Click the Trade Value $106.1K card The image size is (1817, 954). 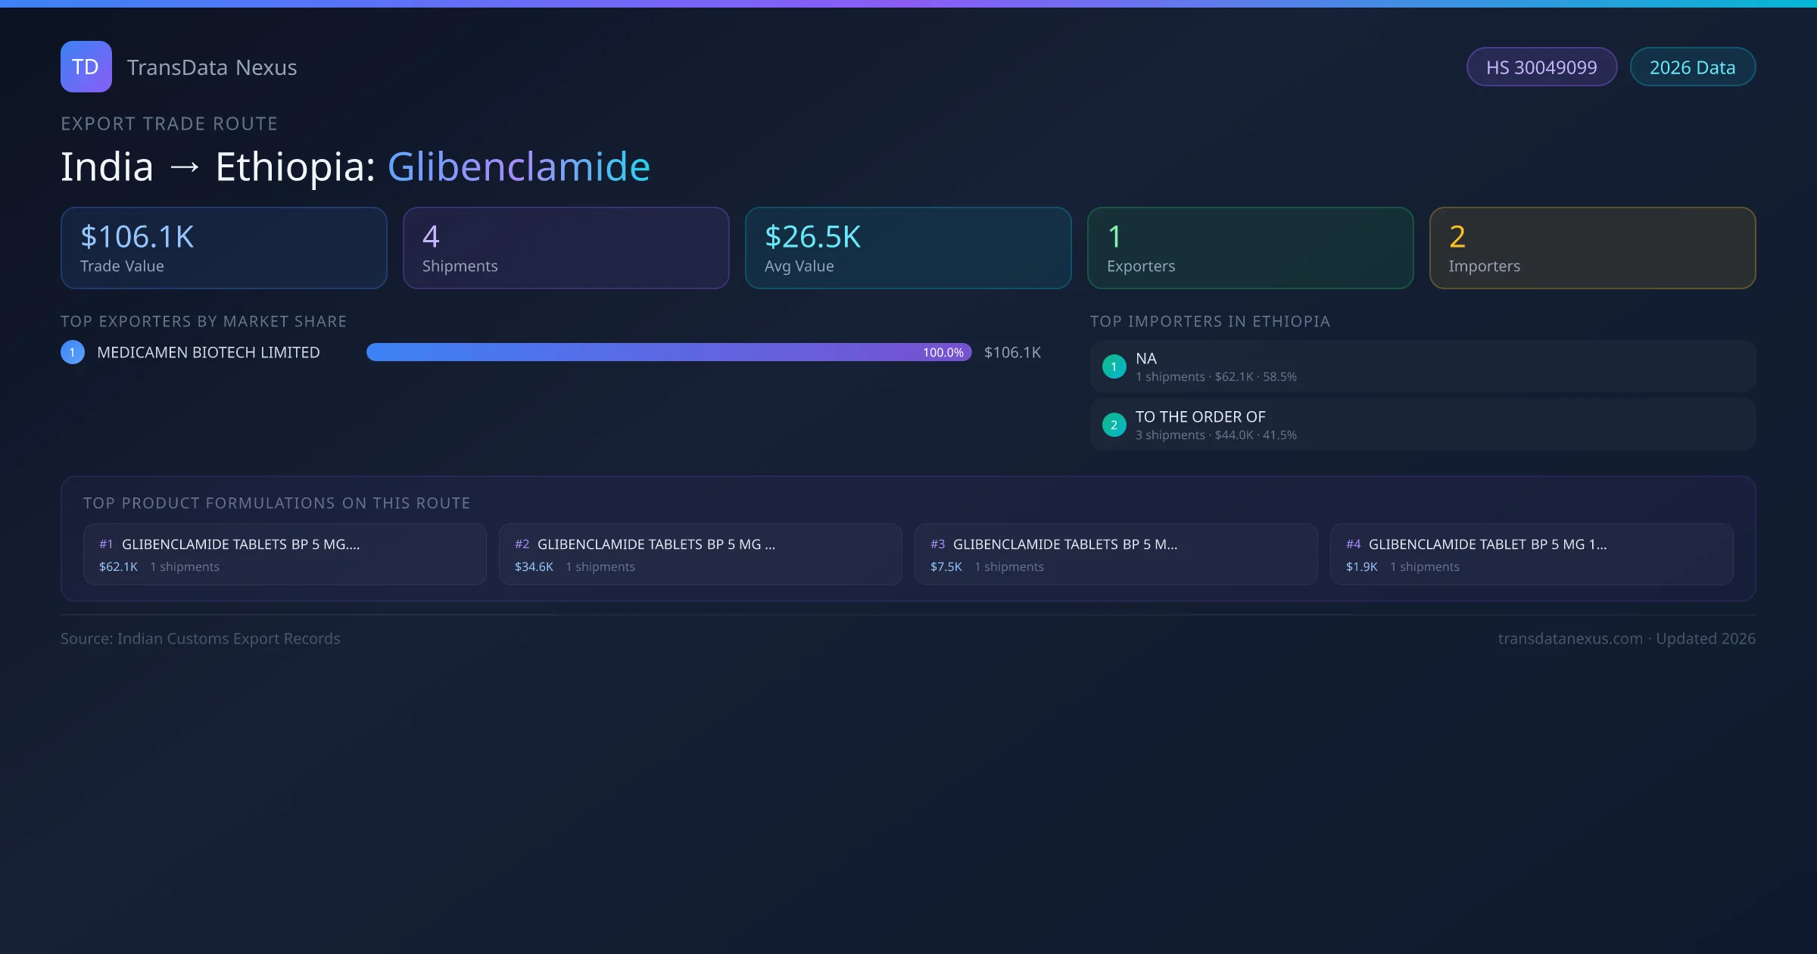pyautogui.click(x=223, y=248)
